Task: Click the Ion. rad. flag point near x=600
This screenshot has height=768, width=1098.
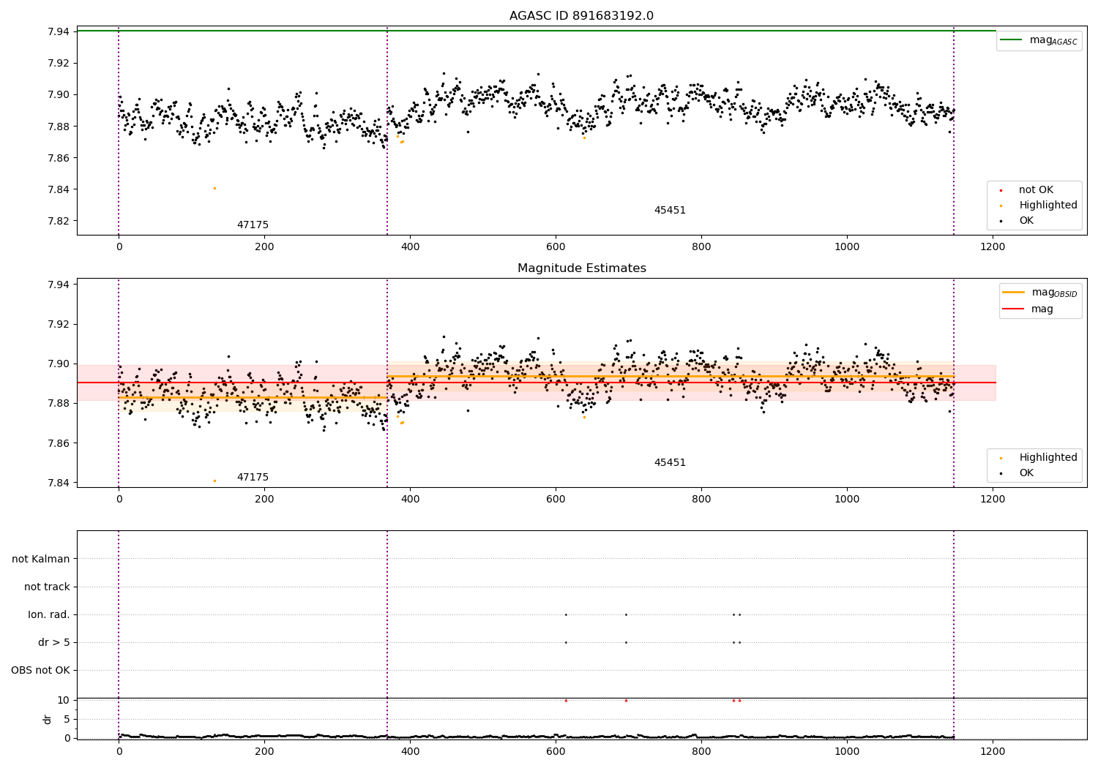Action: pyautogui.click(x=566, y=614)
